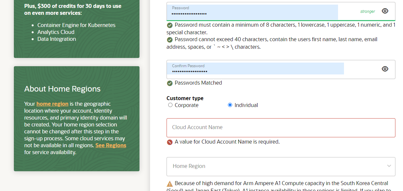Screen dimensions: 403x191
Task: Click the green checkmark beside password length rule
Action: pos(170,25)
